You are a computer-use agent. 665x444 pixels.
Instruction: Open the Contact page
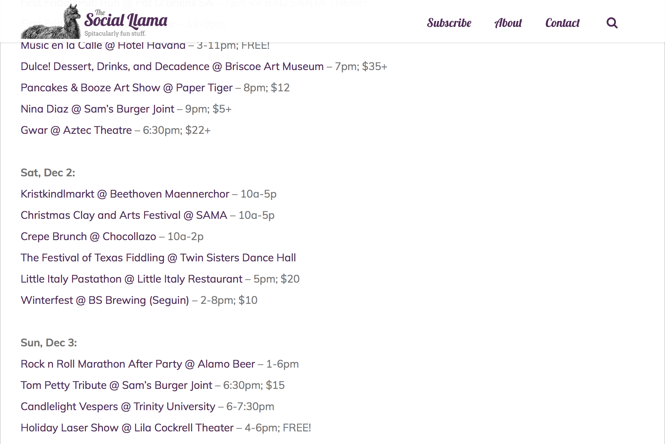point(562,23)
